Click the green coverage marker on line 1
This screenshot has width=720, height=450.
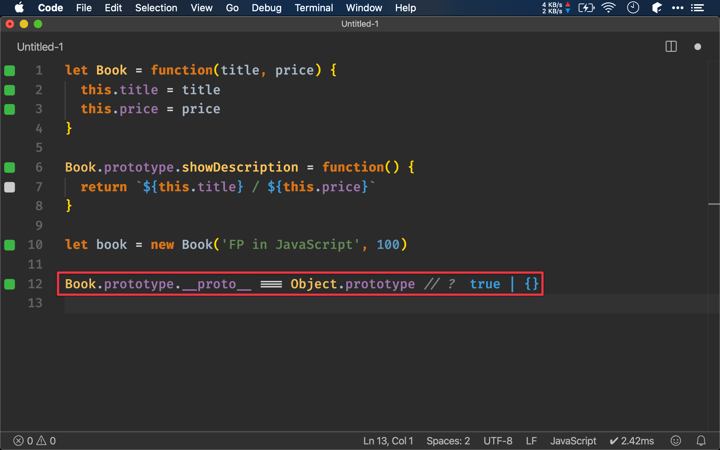pyautogui.click(x=9, y=71)
